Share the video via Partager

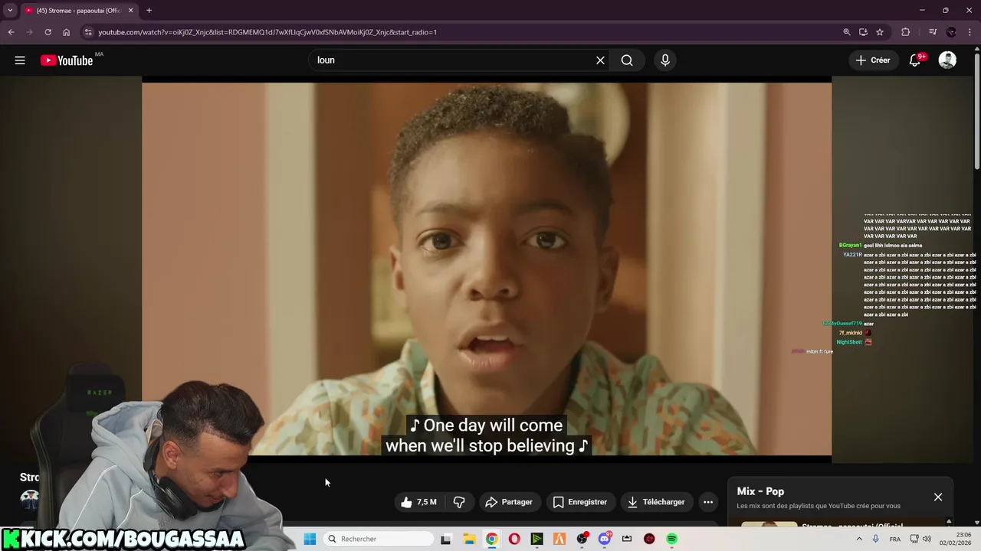point(509,502)
